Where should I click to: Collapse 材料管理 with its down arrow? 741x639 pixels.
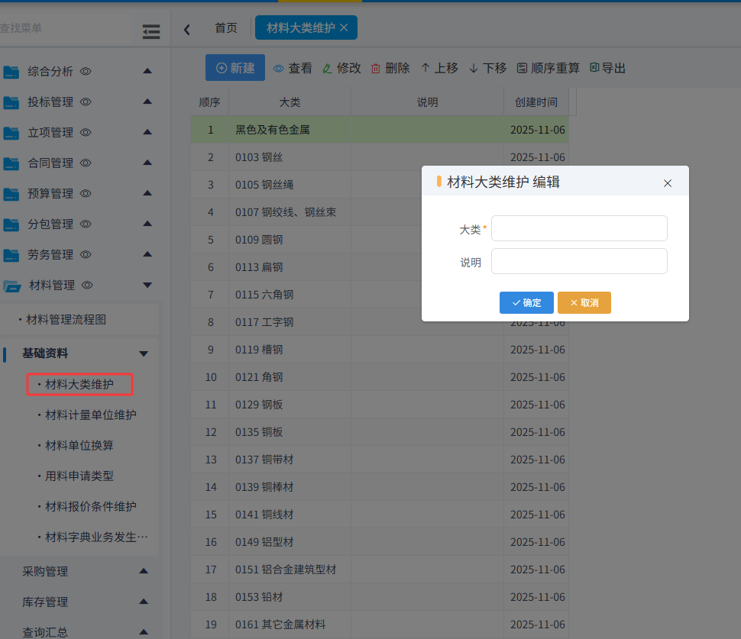click(147, 285)
